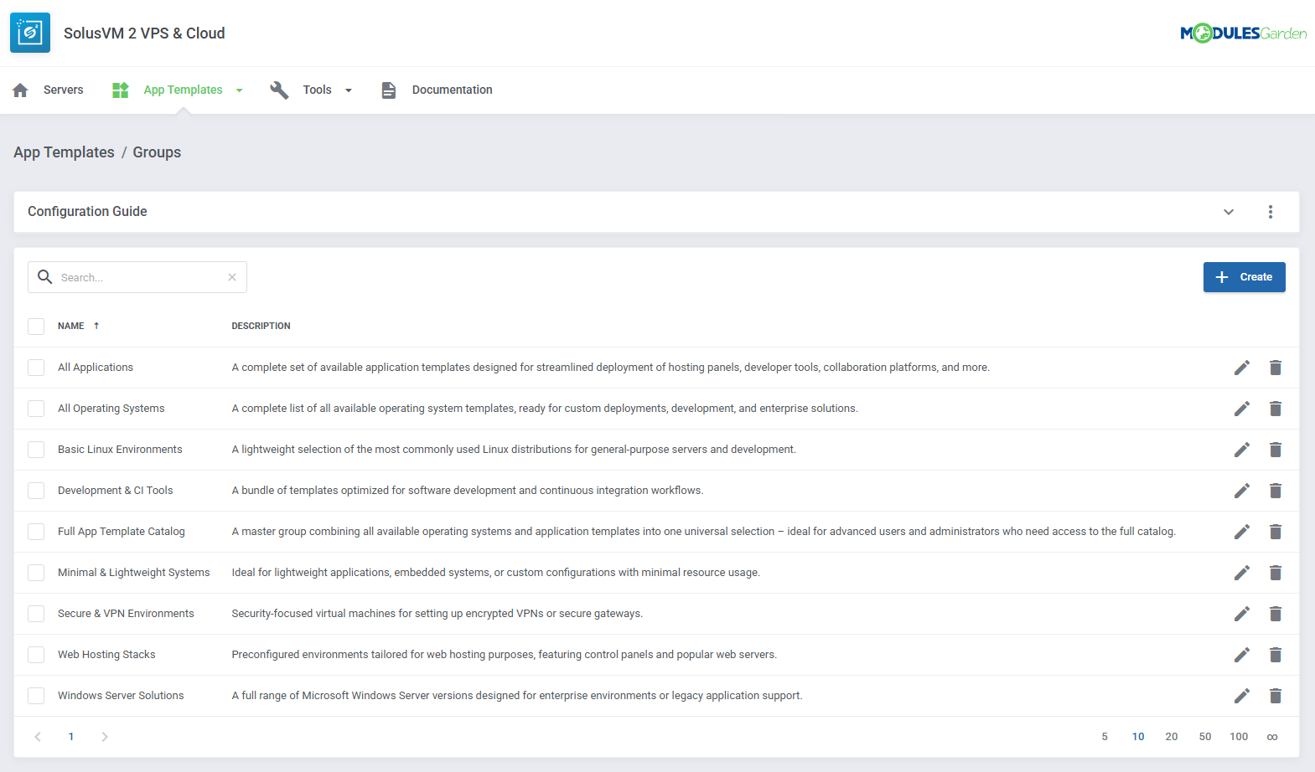Screen dimensions: 1315x772
Task: Click the Documentation file icon
Action: (389, 90)
